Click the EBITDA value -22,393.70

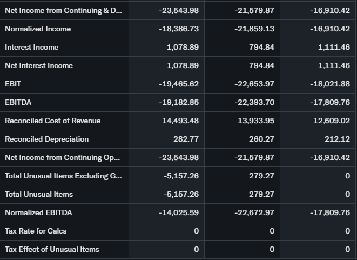[254, 102]
